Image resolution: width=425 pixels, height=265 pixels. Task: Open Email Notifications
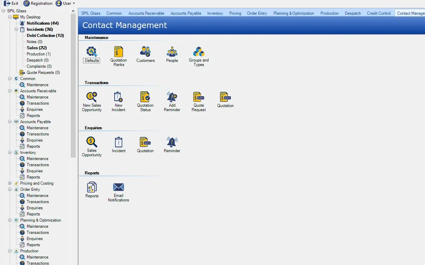(x=119, y=192)
